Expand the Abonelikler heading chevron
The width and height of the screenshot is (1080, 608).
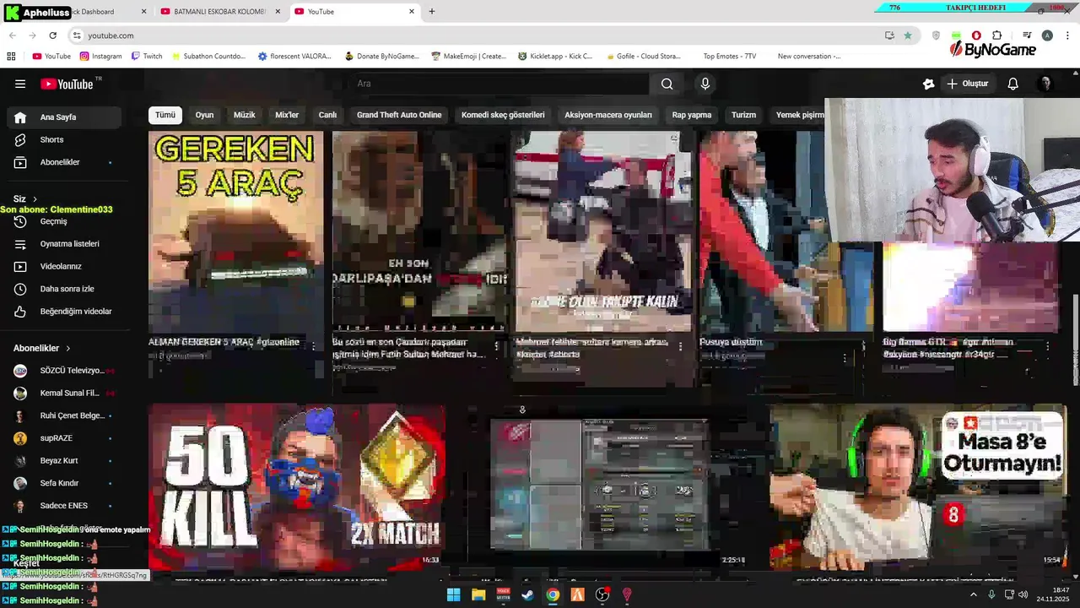tap(68, 348)
